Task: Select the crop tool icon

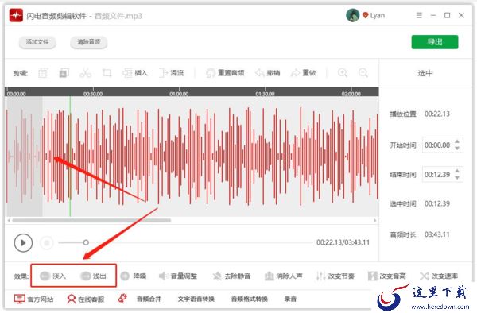Action: 107,73
